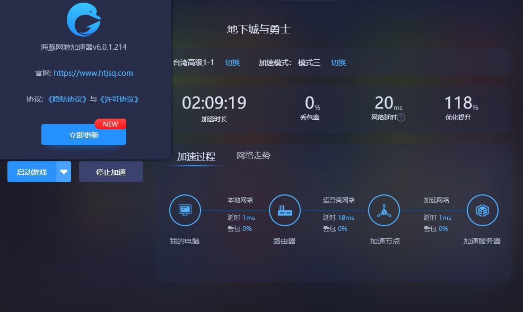Click the 延时 18ms carrier network value
The height and width of the screenshot is (312, 523).
click(338, 217)
